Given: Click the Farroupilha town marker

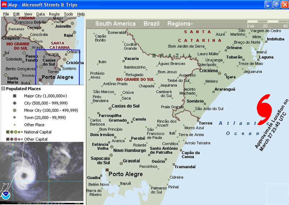Looking at the screenshot, I should [x=98, y=113].
